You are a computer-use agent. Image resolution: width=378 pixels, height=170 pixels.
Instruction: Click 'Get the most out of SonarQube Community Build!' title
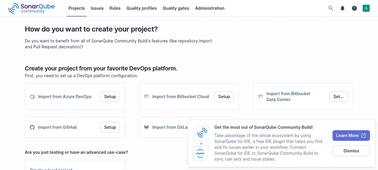coord(263,127)
